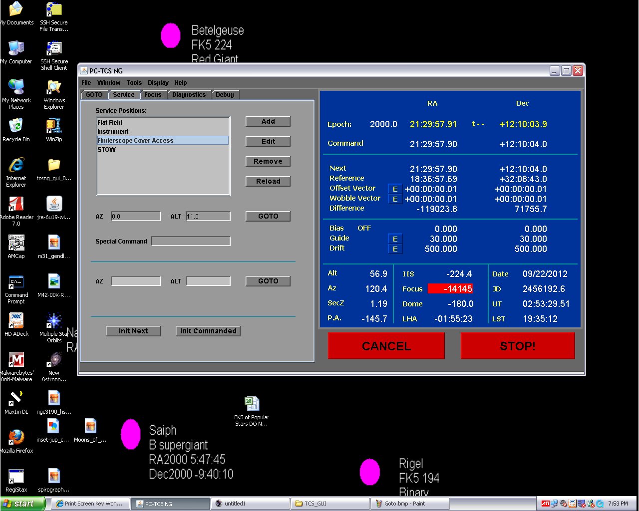Open Moons_of file icon on desktop

click(x=90, y=431)
